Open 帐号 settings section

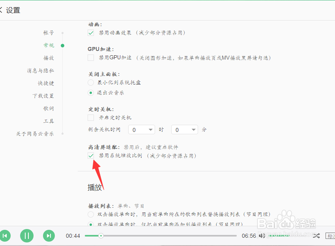click(49, 33)
